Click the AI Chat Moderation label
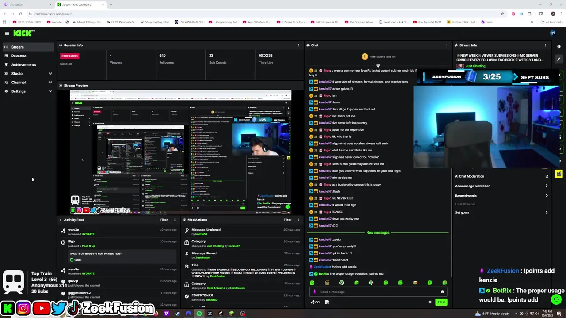This screenshot has height=318, width=566. click(x=470, y=176)
